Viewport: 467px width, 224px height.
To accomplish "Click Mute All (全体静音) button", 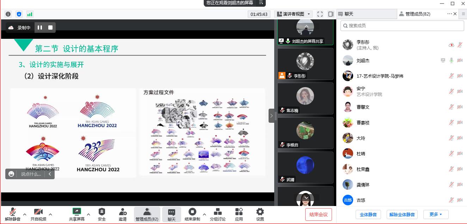I will point(368,214).
